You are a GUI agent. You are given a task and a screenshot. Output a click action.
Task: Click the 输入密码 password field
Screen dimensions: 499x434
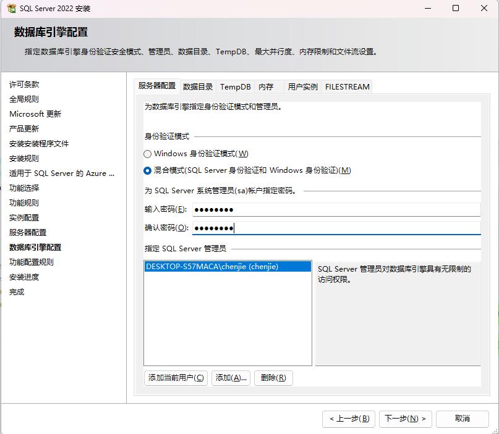point(336,209)
